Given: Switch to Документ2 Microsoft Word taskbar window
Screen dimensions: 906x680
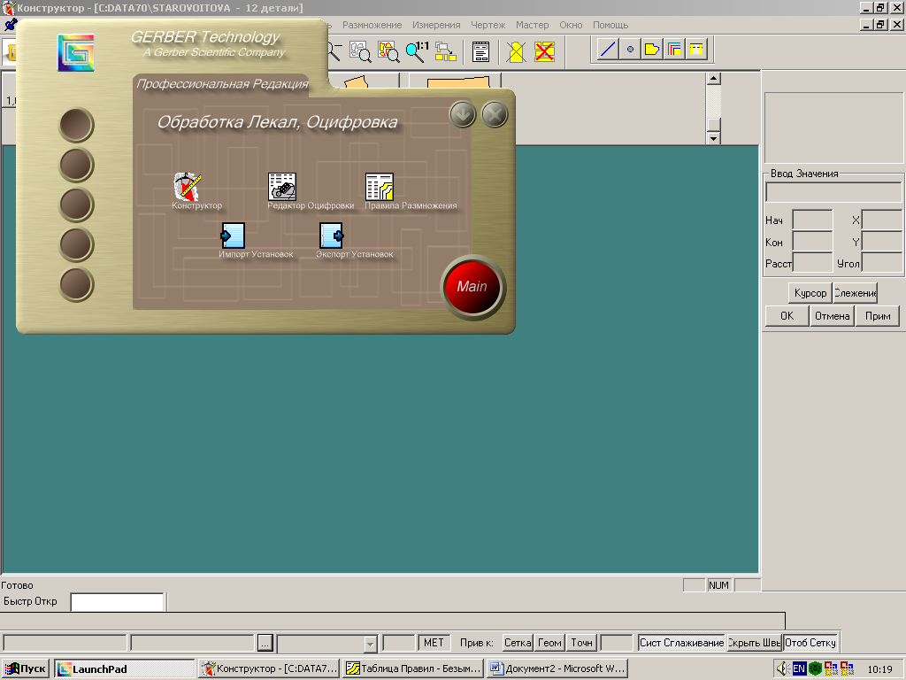Looking at the screenshot, I should click(x=557, y=668).
